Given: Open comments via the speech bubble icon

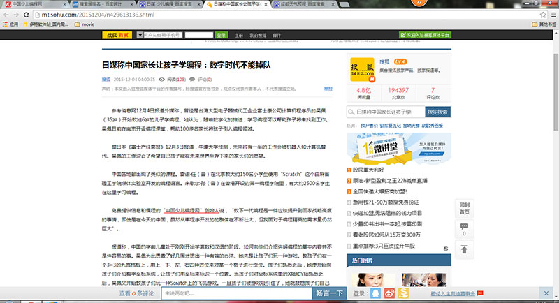Looking at the screenshot, I should tap(192, 80).
